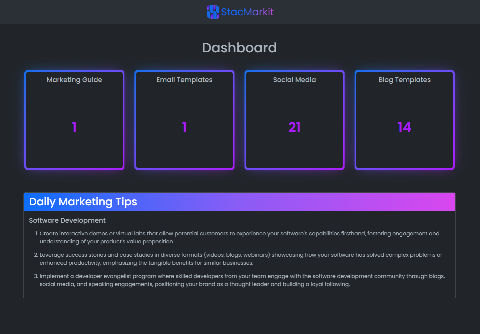Image resolution: width=480 pixels, height=334 pixels.
Task: Open the Email Templates card title
Action: 184,80
